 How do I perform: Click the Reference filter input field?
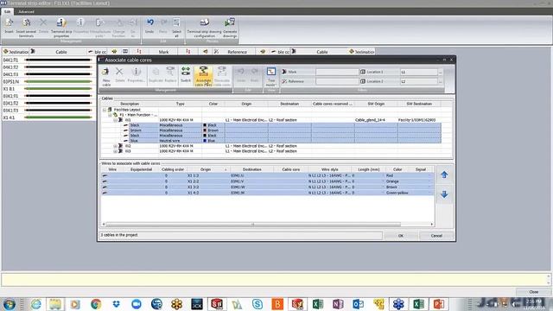[337, 81]
